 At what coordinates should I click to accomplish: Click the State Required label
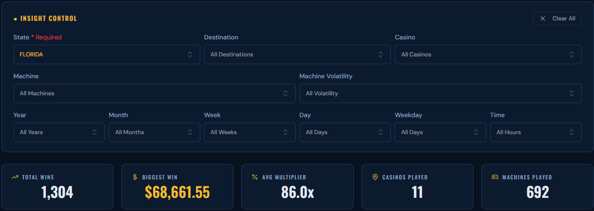pyautogui.click(x=38, y=37)
